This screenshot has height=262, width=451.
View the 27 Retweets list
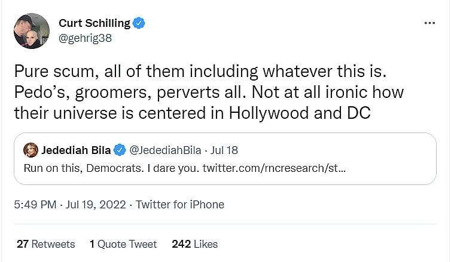coord(45,244)
